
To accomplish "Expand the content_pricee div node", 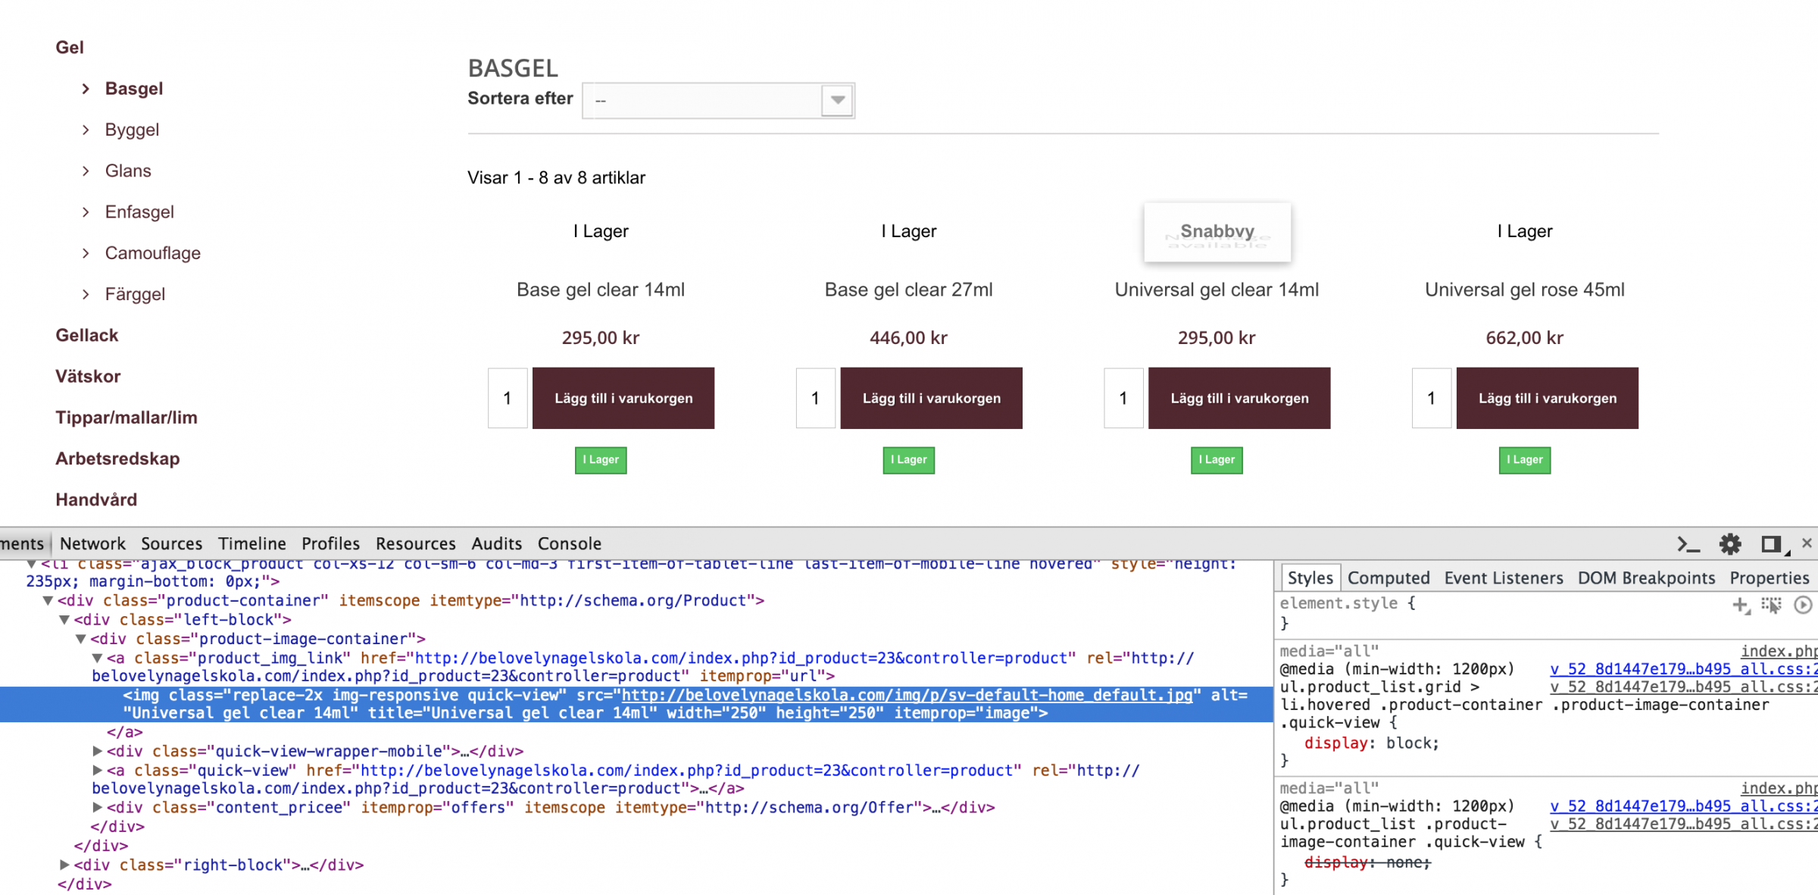I will click(x=97, y=808).
